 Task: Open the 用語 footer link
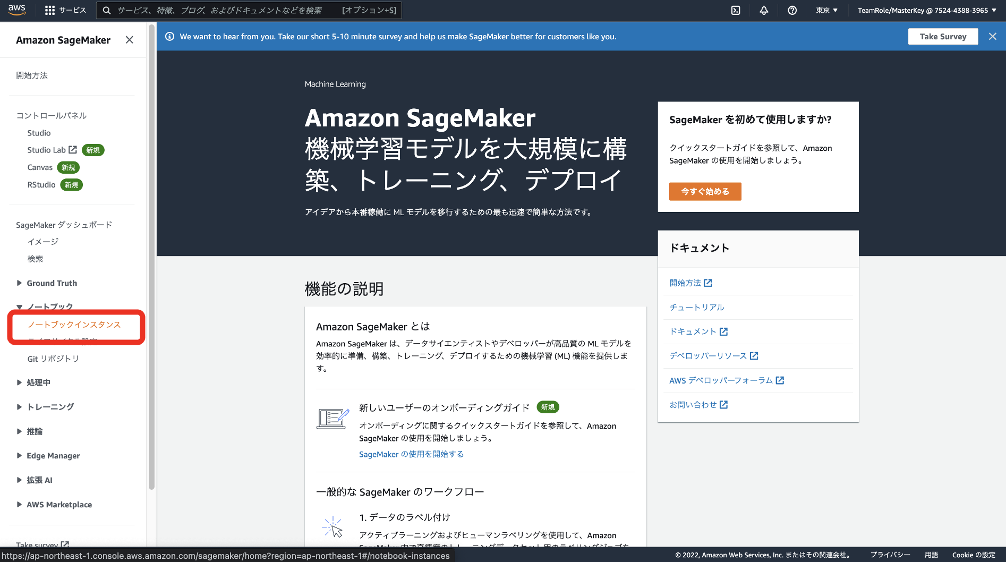click(x=931, y=555)
